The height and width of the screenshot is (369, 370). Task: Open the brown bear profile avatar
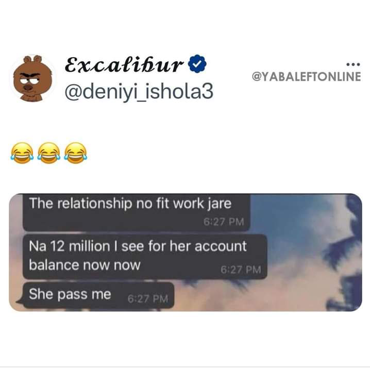(x=33, y=78)
